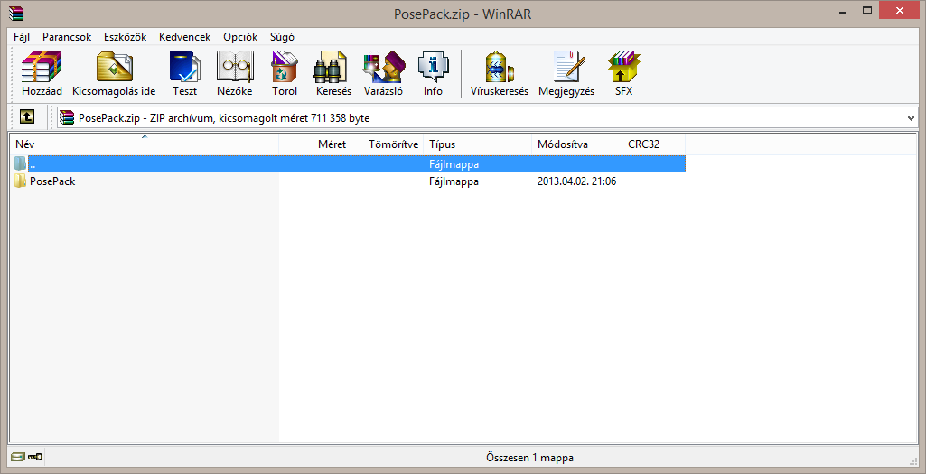Viewport: 926px width, 474px height.
Task: Sort by the CRC32 column header
Action: click(654, 144)
